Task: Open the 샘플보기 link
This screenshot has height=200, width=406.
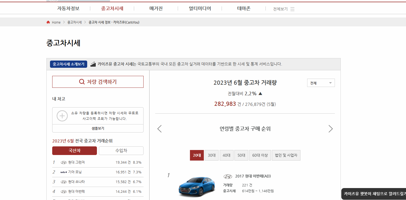Action: click(x=97, y=128)
